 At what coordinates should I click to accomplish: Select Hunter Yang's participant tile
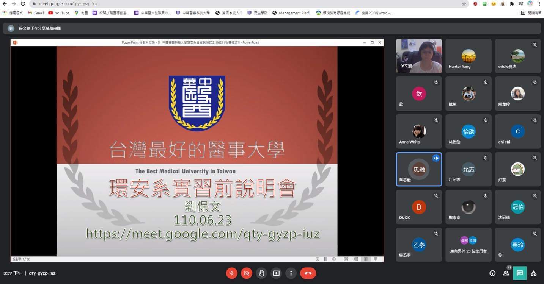point(469,56)
